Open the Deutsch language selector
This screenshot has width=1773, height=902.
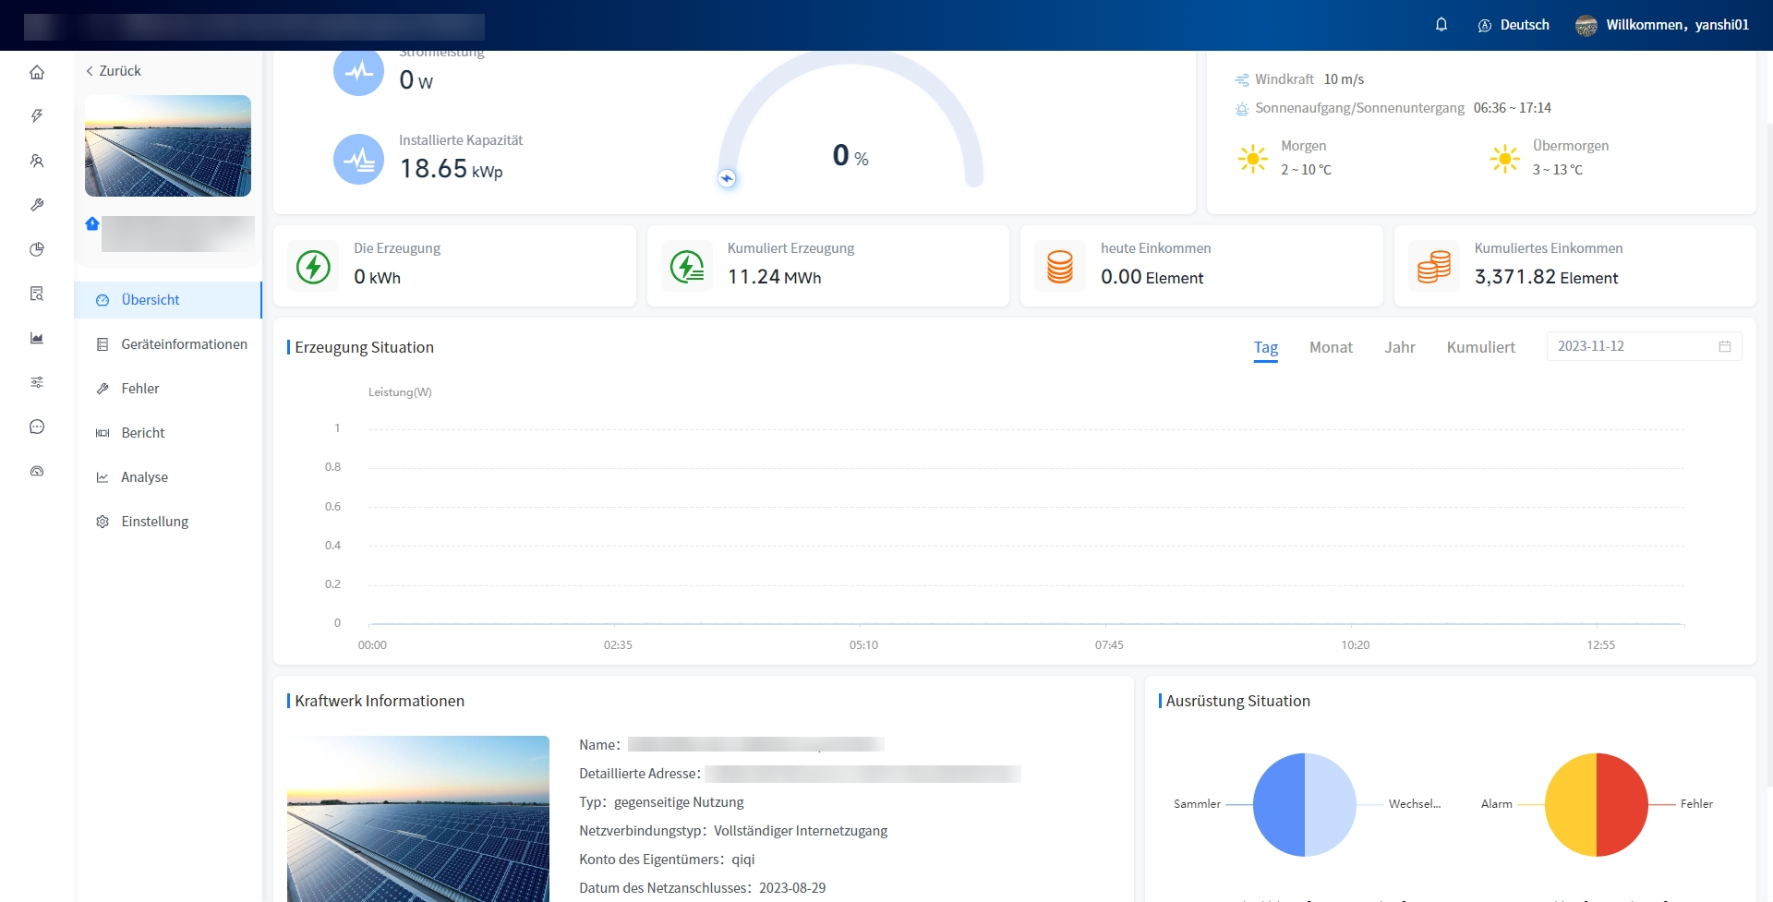pos(1514,25)
